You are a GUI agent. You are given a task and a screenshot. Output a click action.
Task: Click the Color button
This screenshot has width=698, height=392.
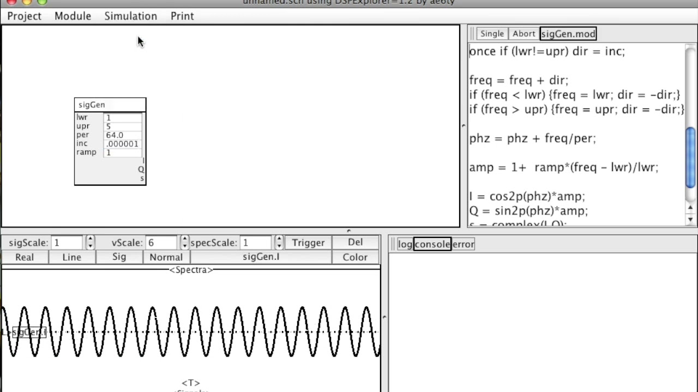tap(355, 257)
